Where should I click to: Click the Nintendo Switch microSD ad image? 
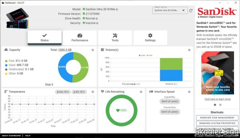217,73
